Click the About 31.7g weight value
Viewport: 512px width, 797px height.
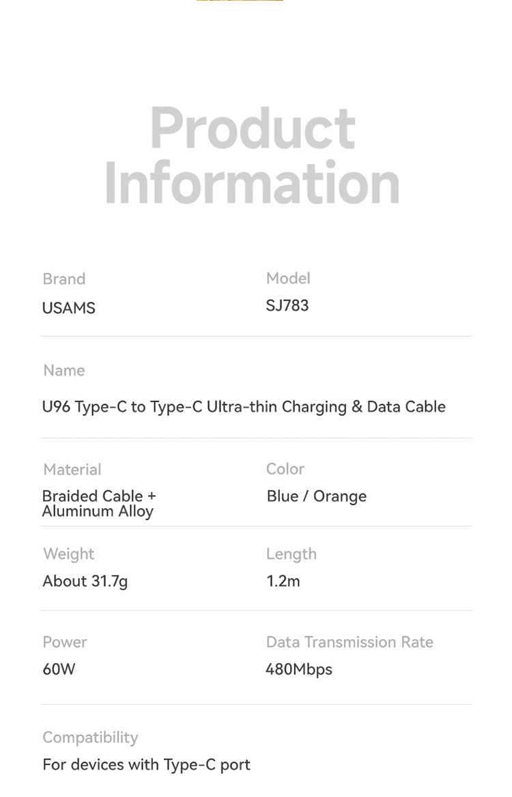[85, 581]
